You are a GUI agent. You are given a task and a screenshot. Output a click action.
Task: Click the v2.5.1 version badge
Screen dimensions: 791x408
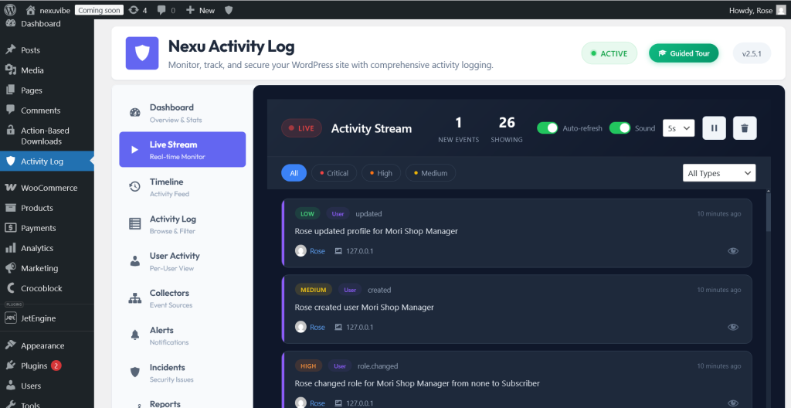click(x=752, y=53)
